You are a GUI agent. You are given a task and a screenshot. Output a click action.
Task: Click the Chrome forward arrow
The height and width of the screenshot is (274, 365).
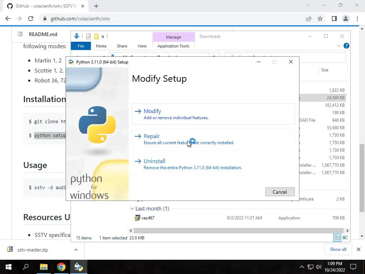(x=19, y=19)
